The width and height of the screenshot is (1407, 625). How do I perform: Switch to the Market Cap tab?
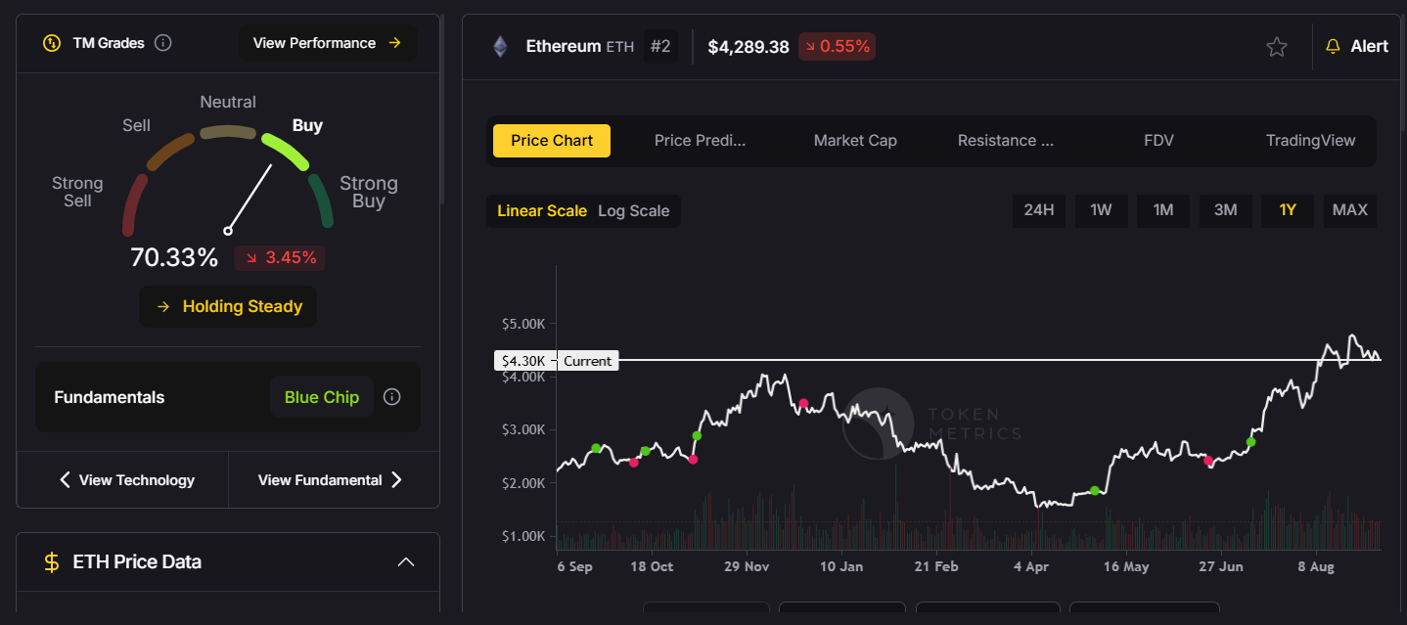tap(855, 141)
